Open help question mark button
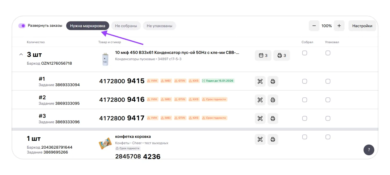This screenshot has width=390, height=175. point(369,150)
